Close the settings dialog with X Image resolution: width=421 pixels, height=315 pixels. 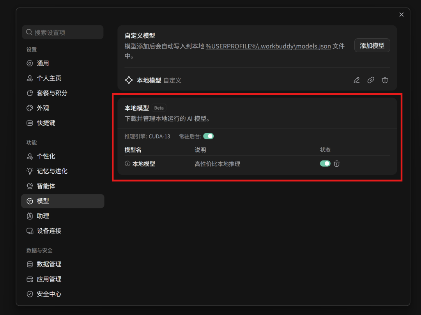(x=402, y=14)
